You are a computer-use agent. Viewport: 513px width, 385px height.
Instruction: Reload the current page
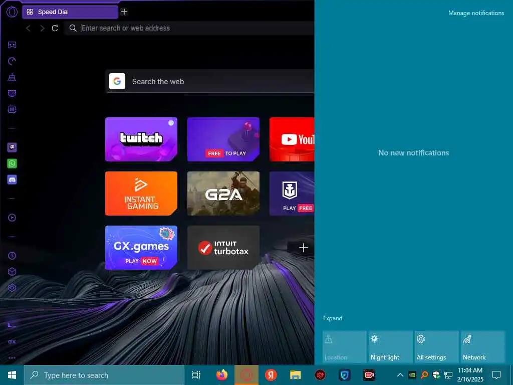(x=55, y=28)
